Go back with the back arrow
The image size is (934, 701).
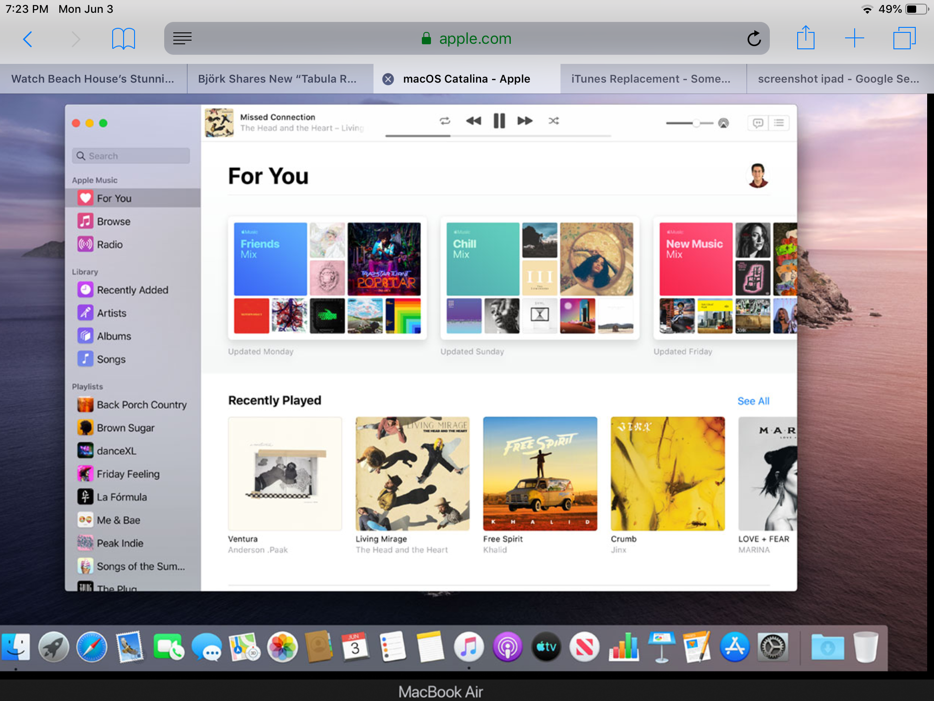click(28, 39)
